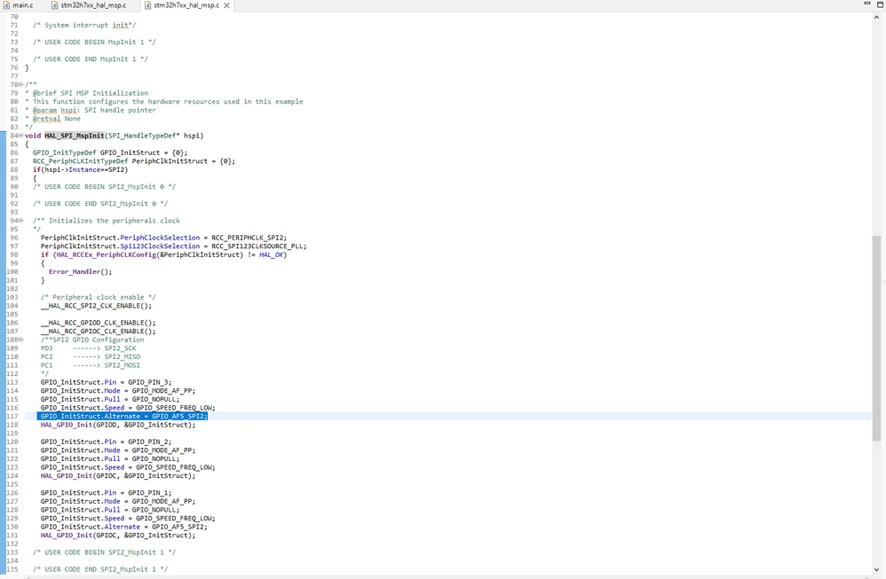This screenshot has width=886, height=579.
Task: Click the scrollbar down arrow
Action: pyautogui.click(x=876, y=569)
